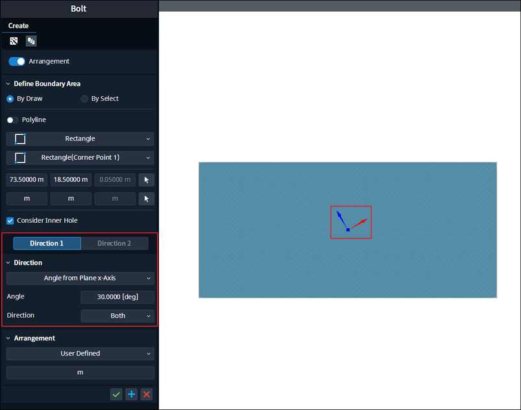Viewport: 521px width, 410px height.
Task: Collapse the Define Boundary Area section
Action: (8, 84)
